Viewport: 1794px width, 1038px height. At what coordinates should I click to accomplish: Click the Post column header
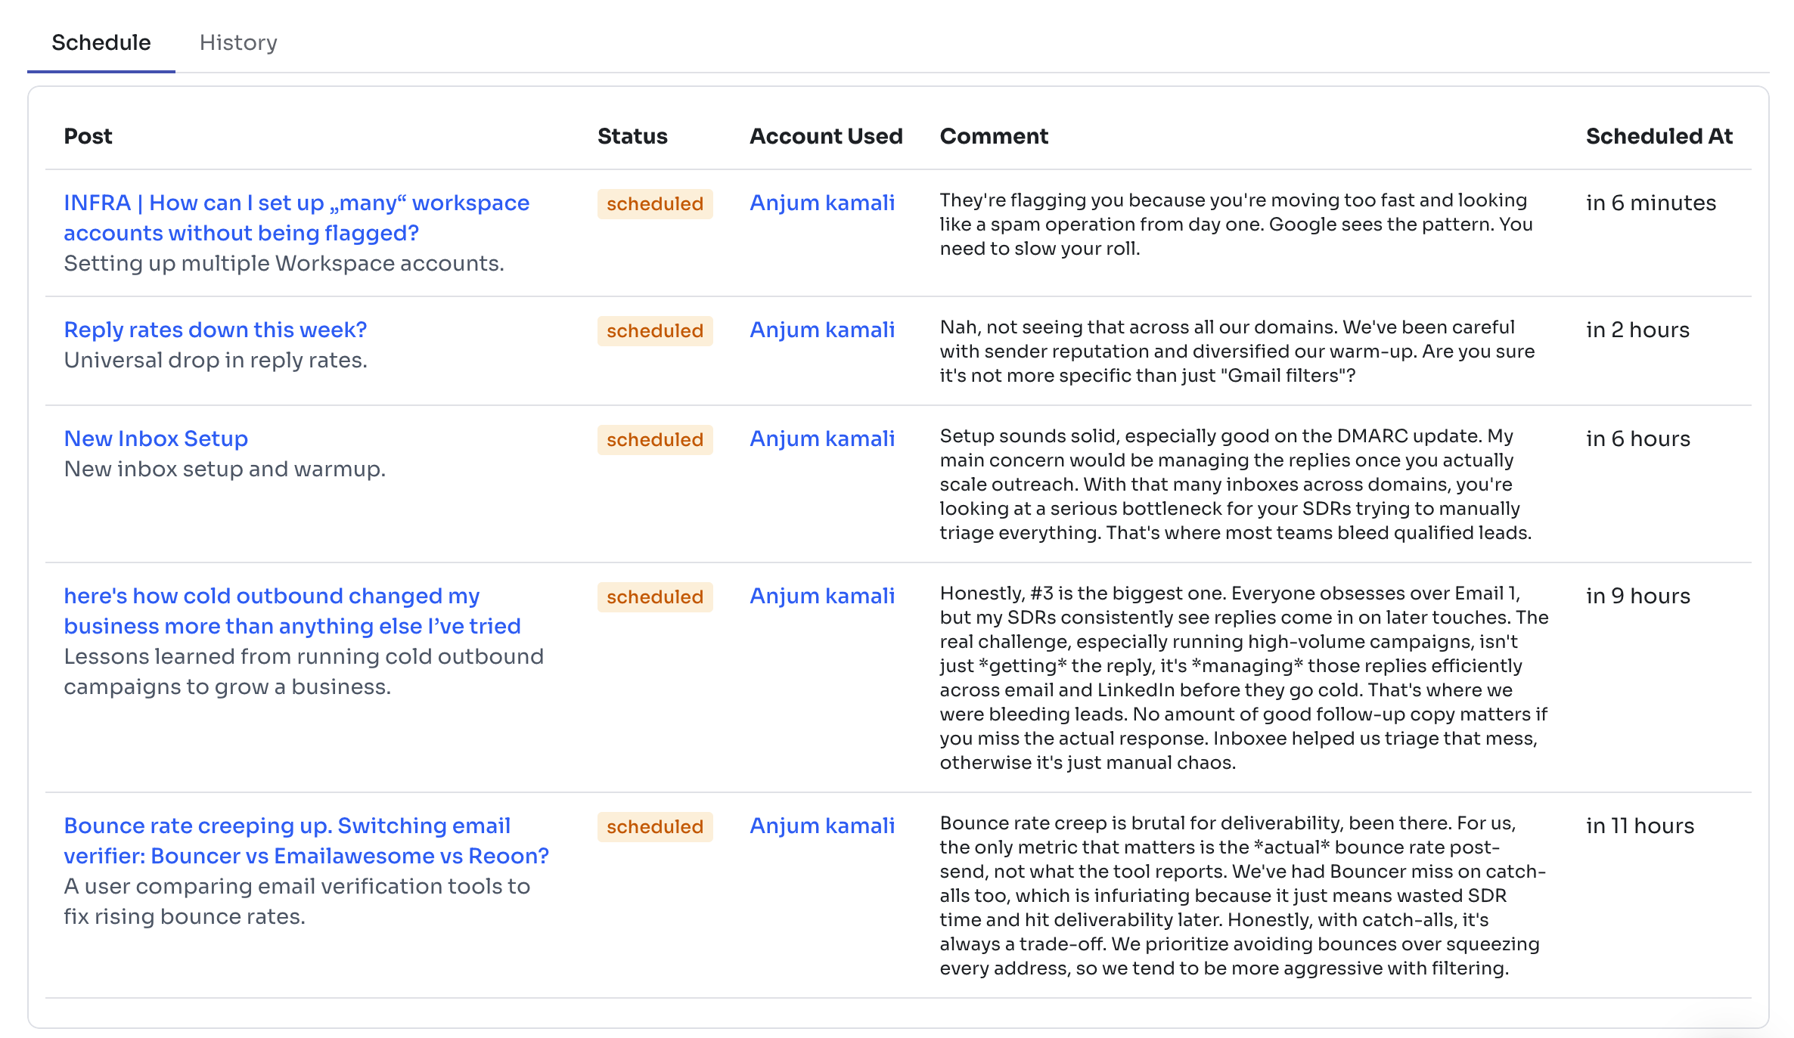click(x=88, y=136)
